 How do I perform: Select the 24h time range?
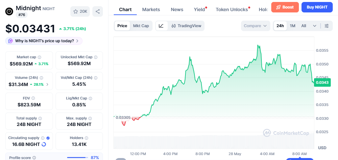point(280,26)
